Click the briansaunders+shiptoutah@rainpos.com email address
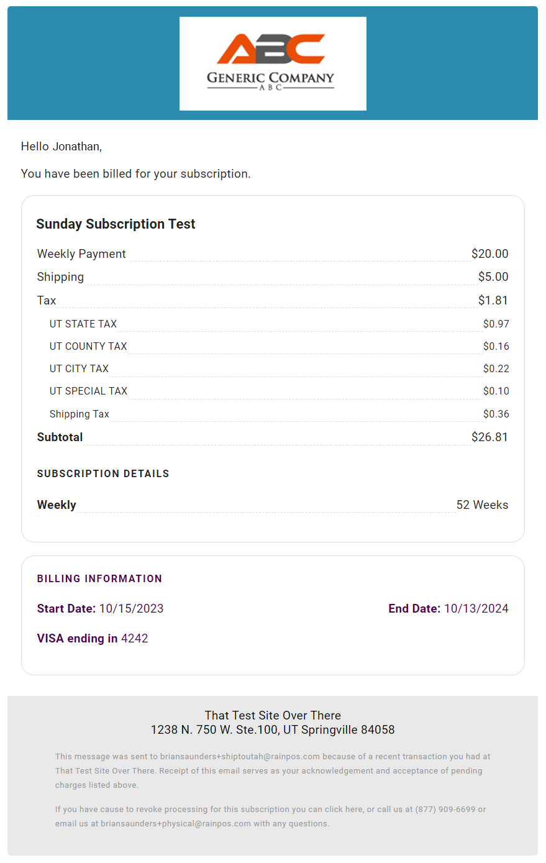 coord(240,757)
